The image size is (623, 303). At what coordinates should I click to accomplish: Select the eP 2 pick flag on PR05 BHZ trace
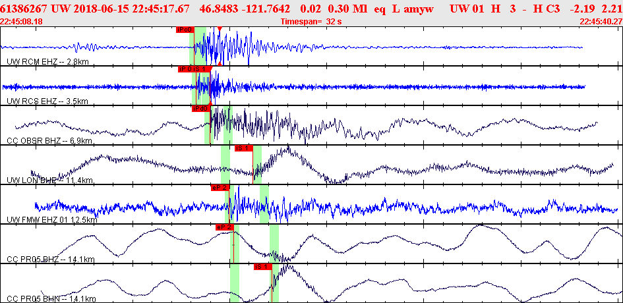pyautogui.click(x=225, y=227)
